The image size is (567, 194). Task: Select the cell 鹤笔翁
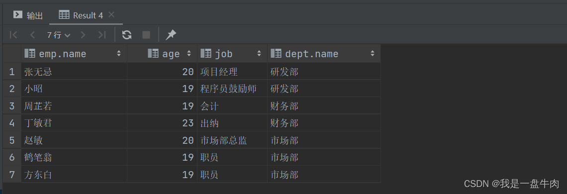click(74, 158)
